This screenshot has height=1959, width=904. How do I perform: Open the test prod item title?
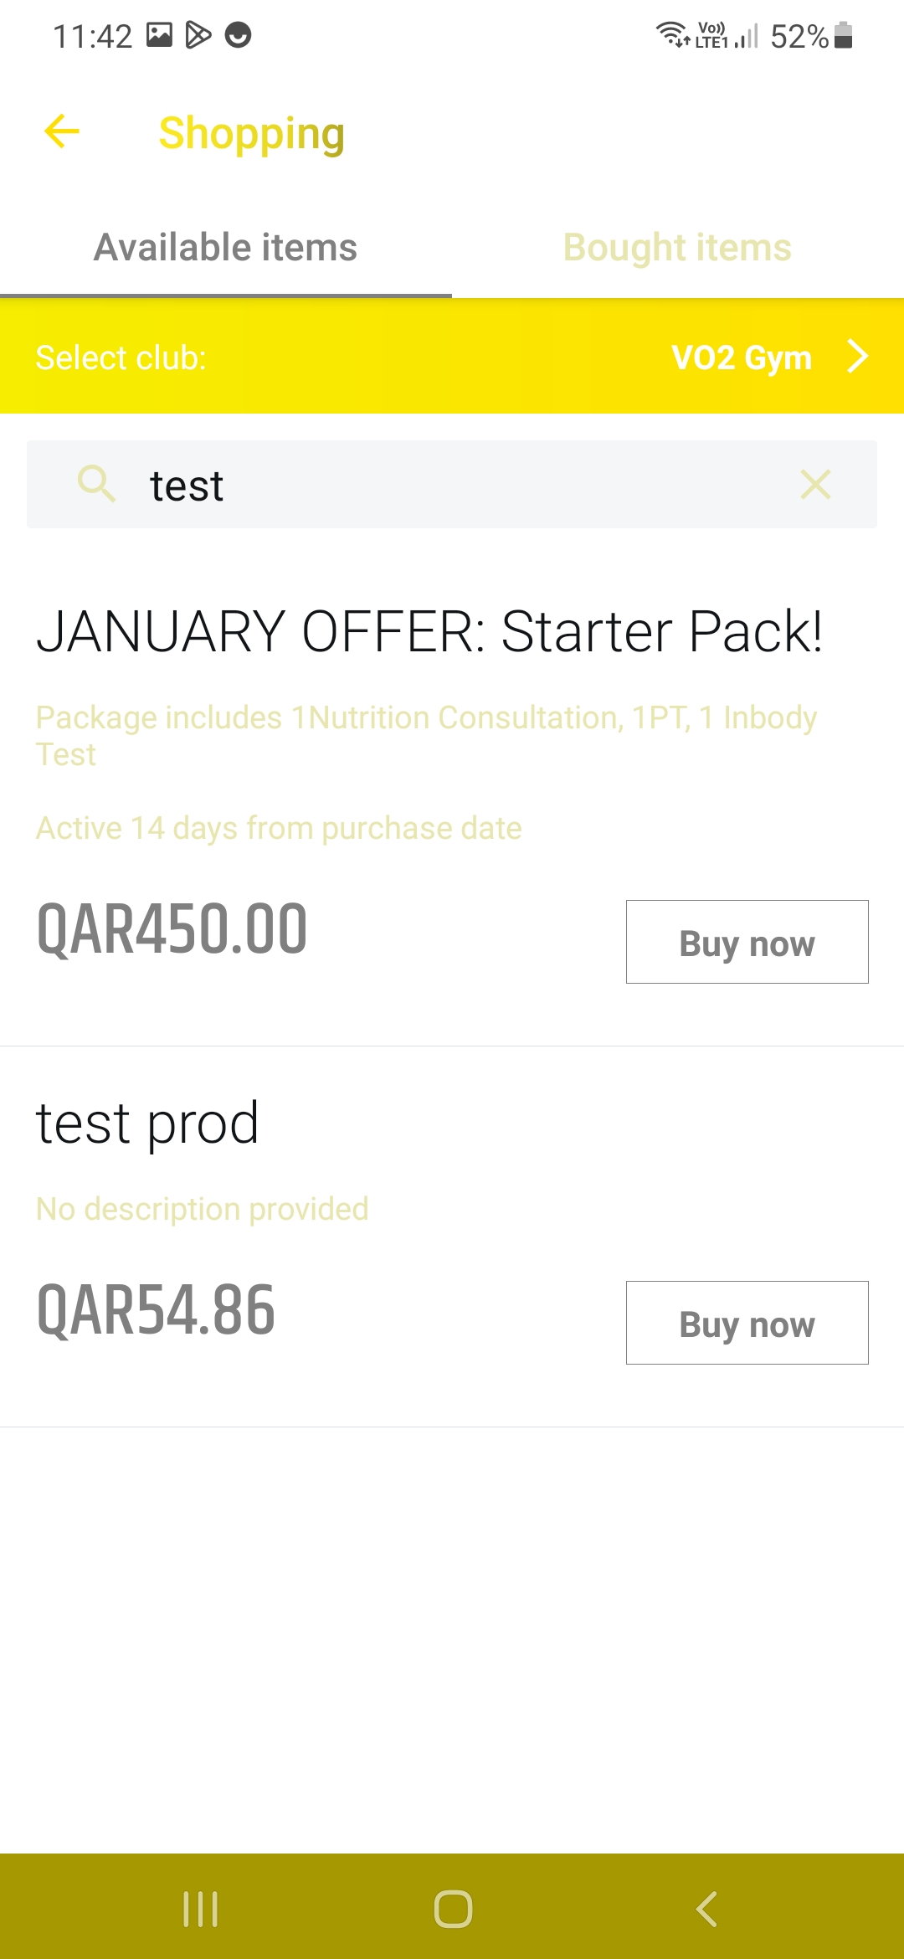click(x=147, y=1123)
